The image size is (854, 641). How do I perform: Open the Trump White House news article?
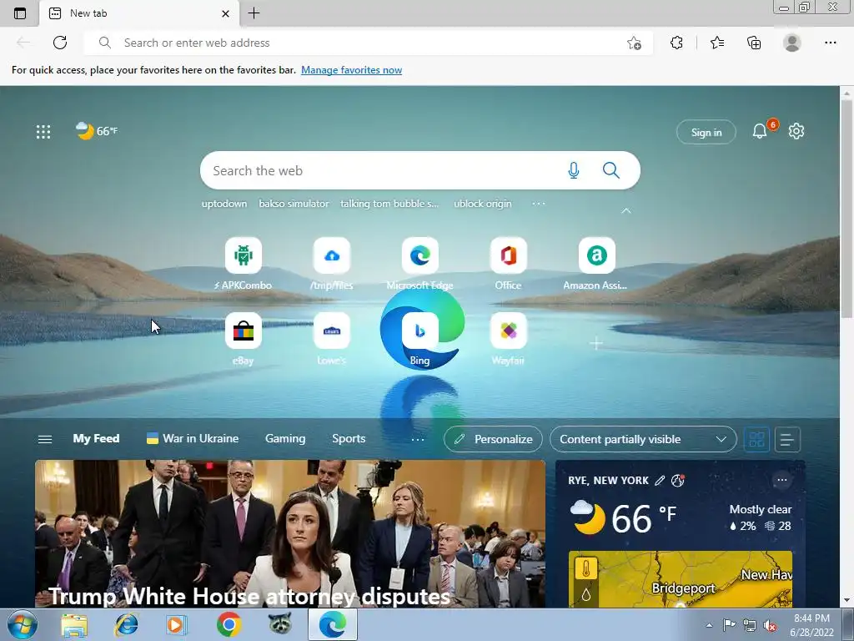click(290, 533)
